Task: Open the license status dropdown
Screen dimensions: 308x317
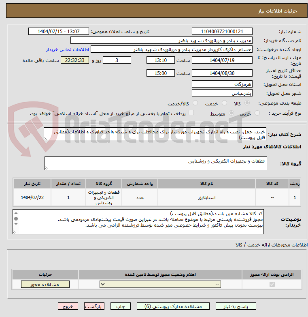Action: 160,285
